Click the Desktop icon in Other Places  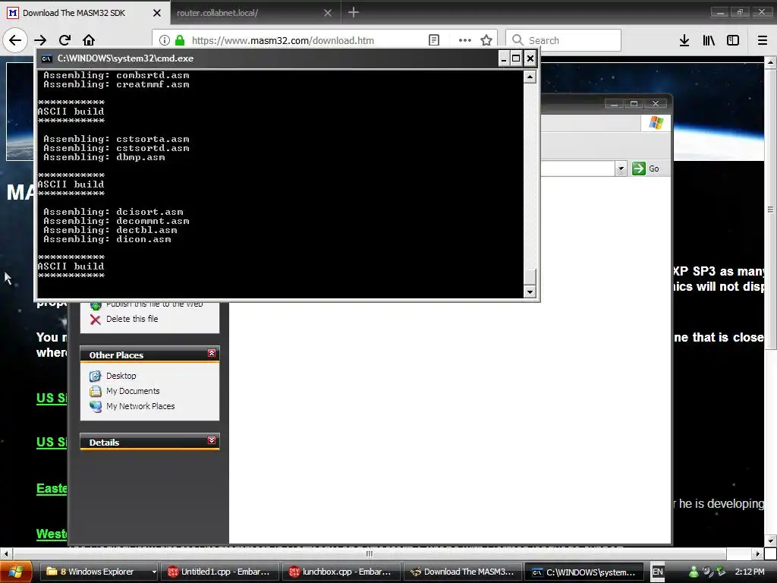[x=95, y=376]
